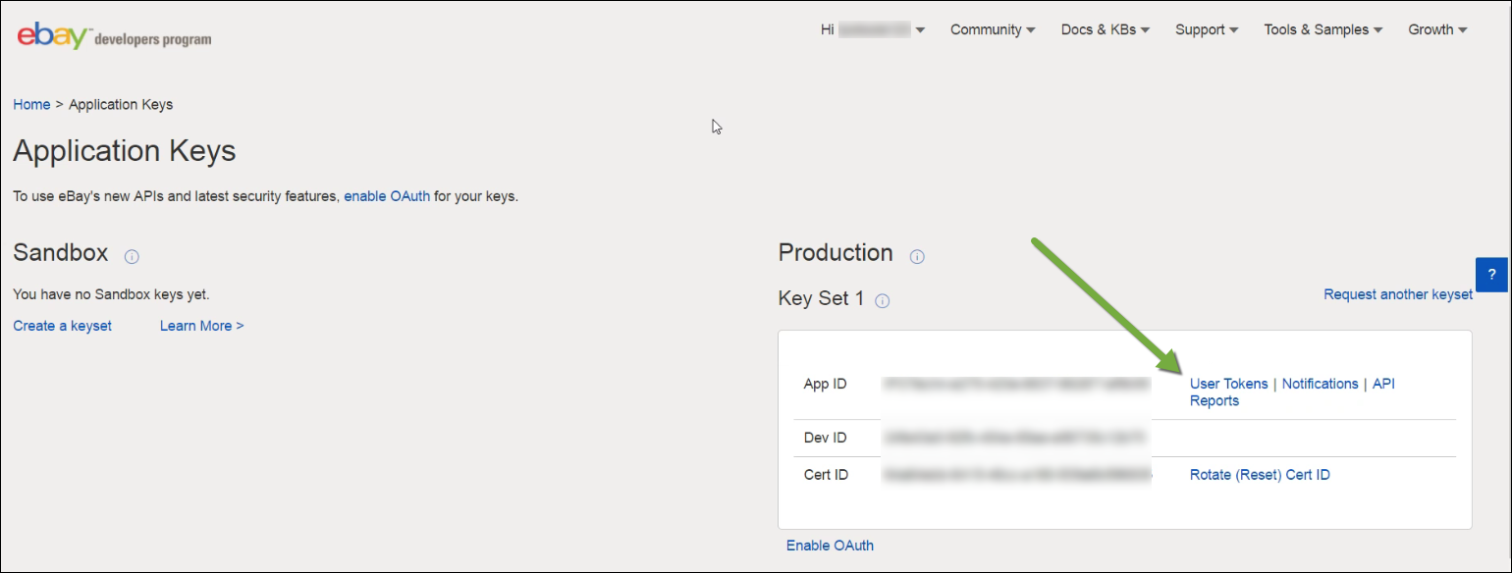
Task: Click Request another keyset link
Action: [1398, 294]
